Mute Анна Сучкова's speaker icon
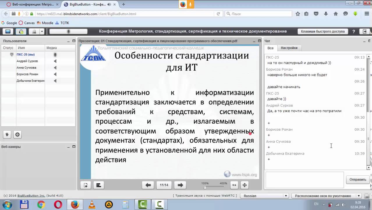The height and width of the screenshot is (210, 372). (55, 68)
